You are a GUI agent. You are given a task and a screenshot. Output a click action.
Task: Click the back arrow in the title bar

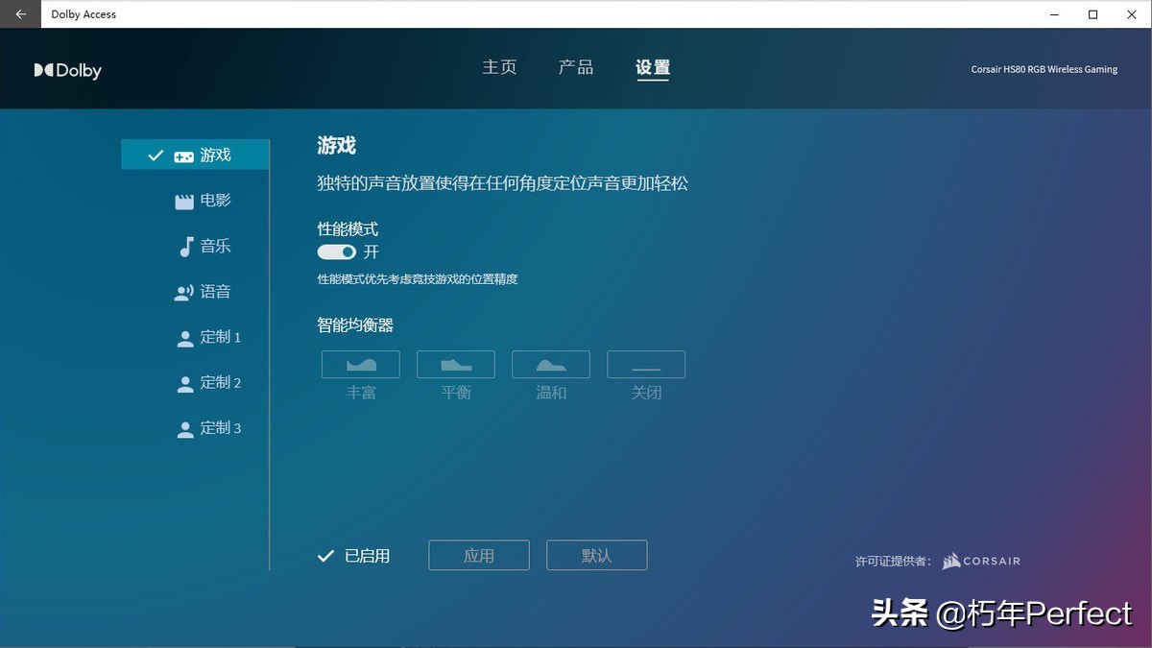point(19,14)
